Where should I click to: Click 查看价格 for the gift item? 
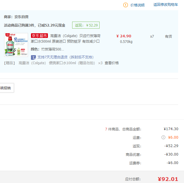tap(112, 63)
